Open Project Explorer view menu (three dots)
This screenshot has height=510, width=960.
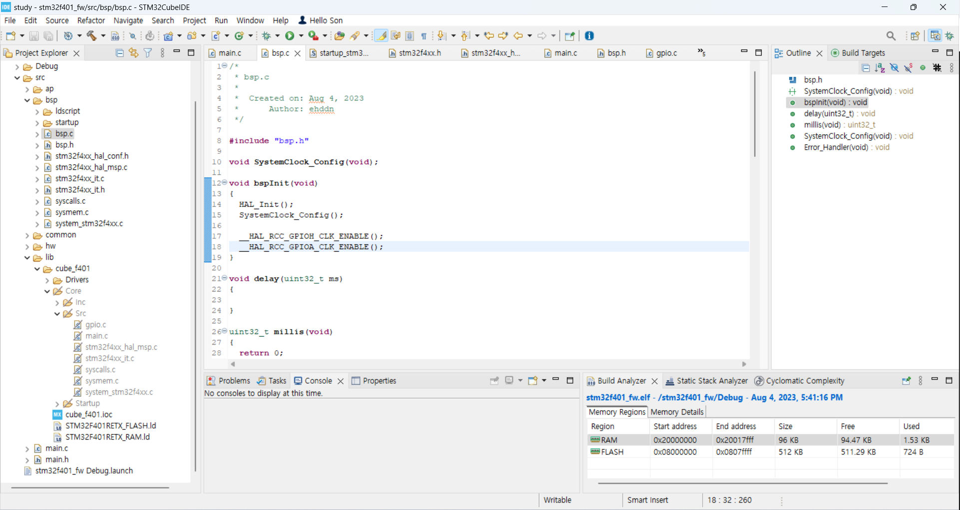[x=162, y=53]
